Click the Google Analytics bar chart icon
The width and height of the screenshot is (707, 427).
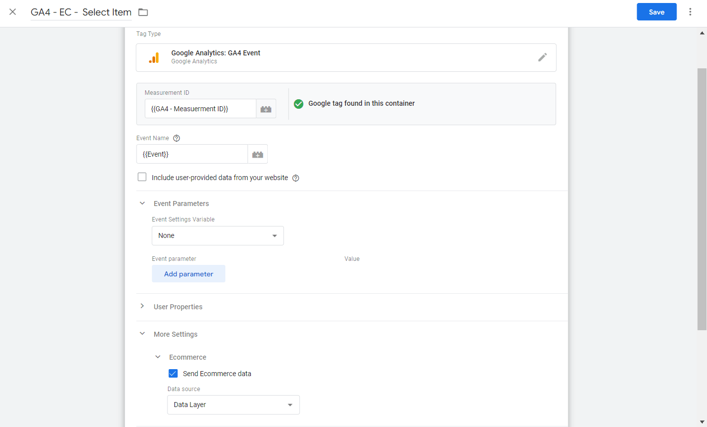point(154,58)
